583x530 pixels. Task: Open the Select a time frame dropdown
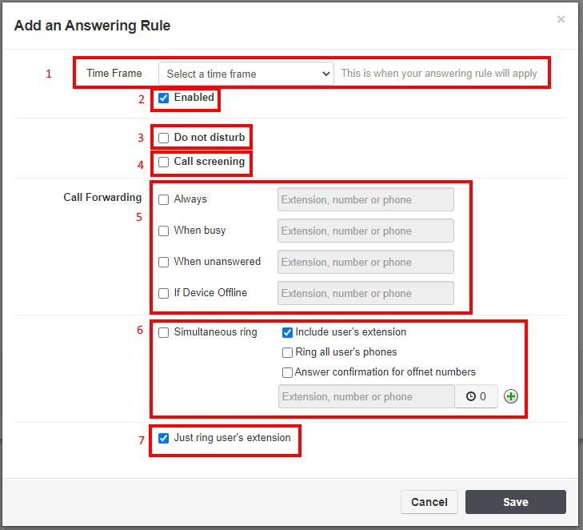click(246, 74)
